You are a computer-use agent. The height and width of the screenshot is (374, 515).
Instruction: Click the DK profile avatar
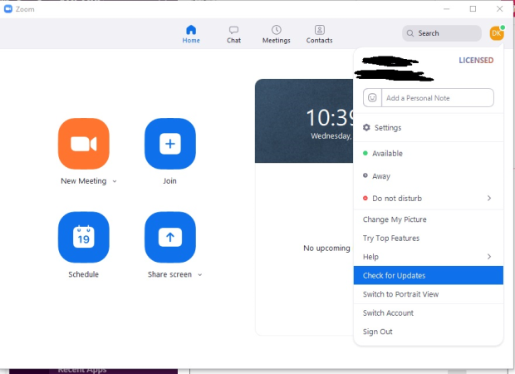click(497, 33)
